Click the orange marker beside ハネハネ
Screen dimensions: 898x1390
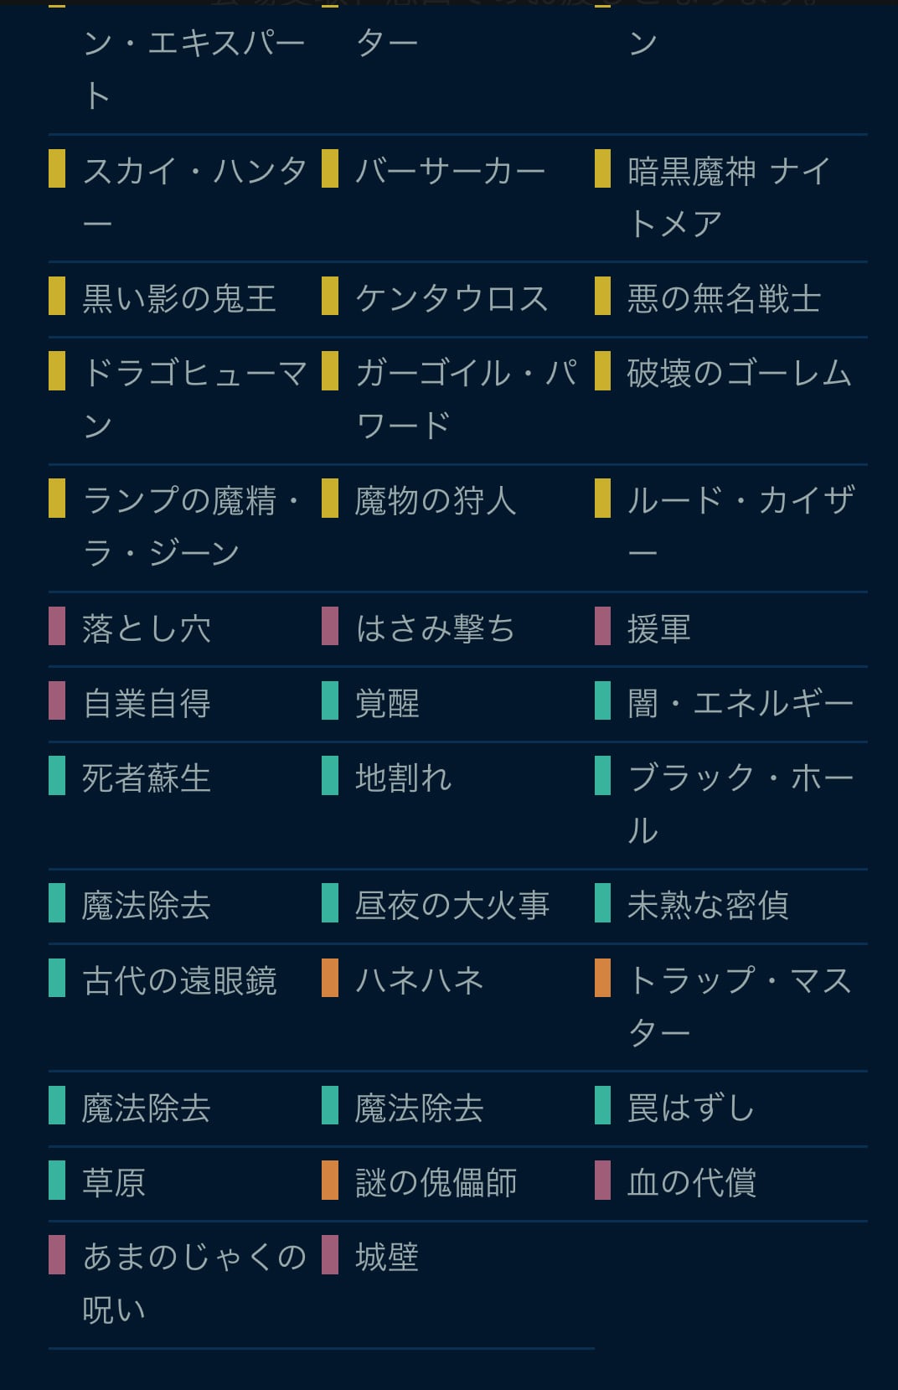(x=330, y=978)
